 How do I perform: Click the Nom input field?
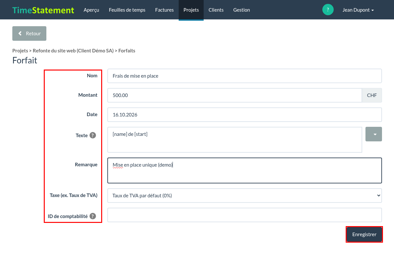245,76
